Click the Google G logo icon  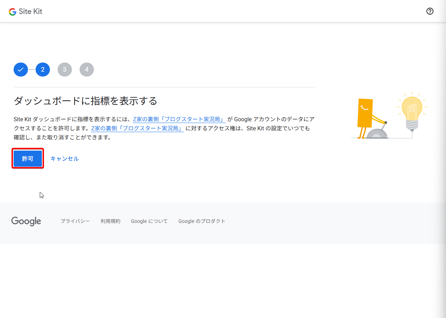coord(13,12)
